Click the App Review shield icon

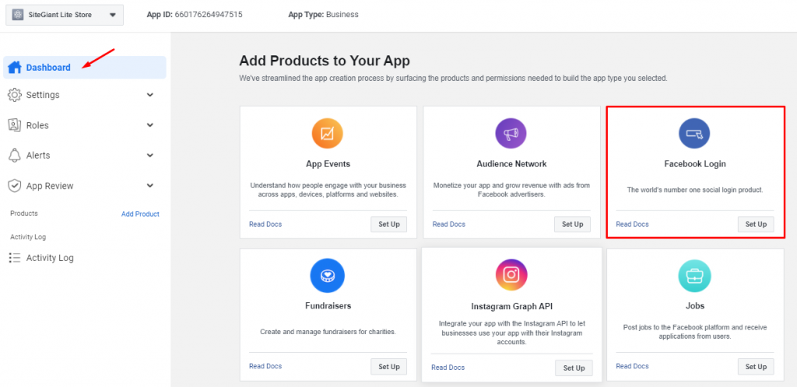coord(15,186)
